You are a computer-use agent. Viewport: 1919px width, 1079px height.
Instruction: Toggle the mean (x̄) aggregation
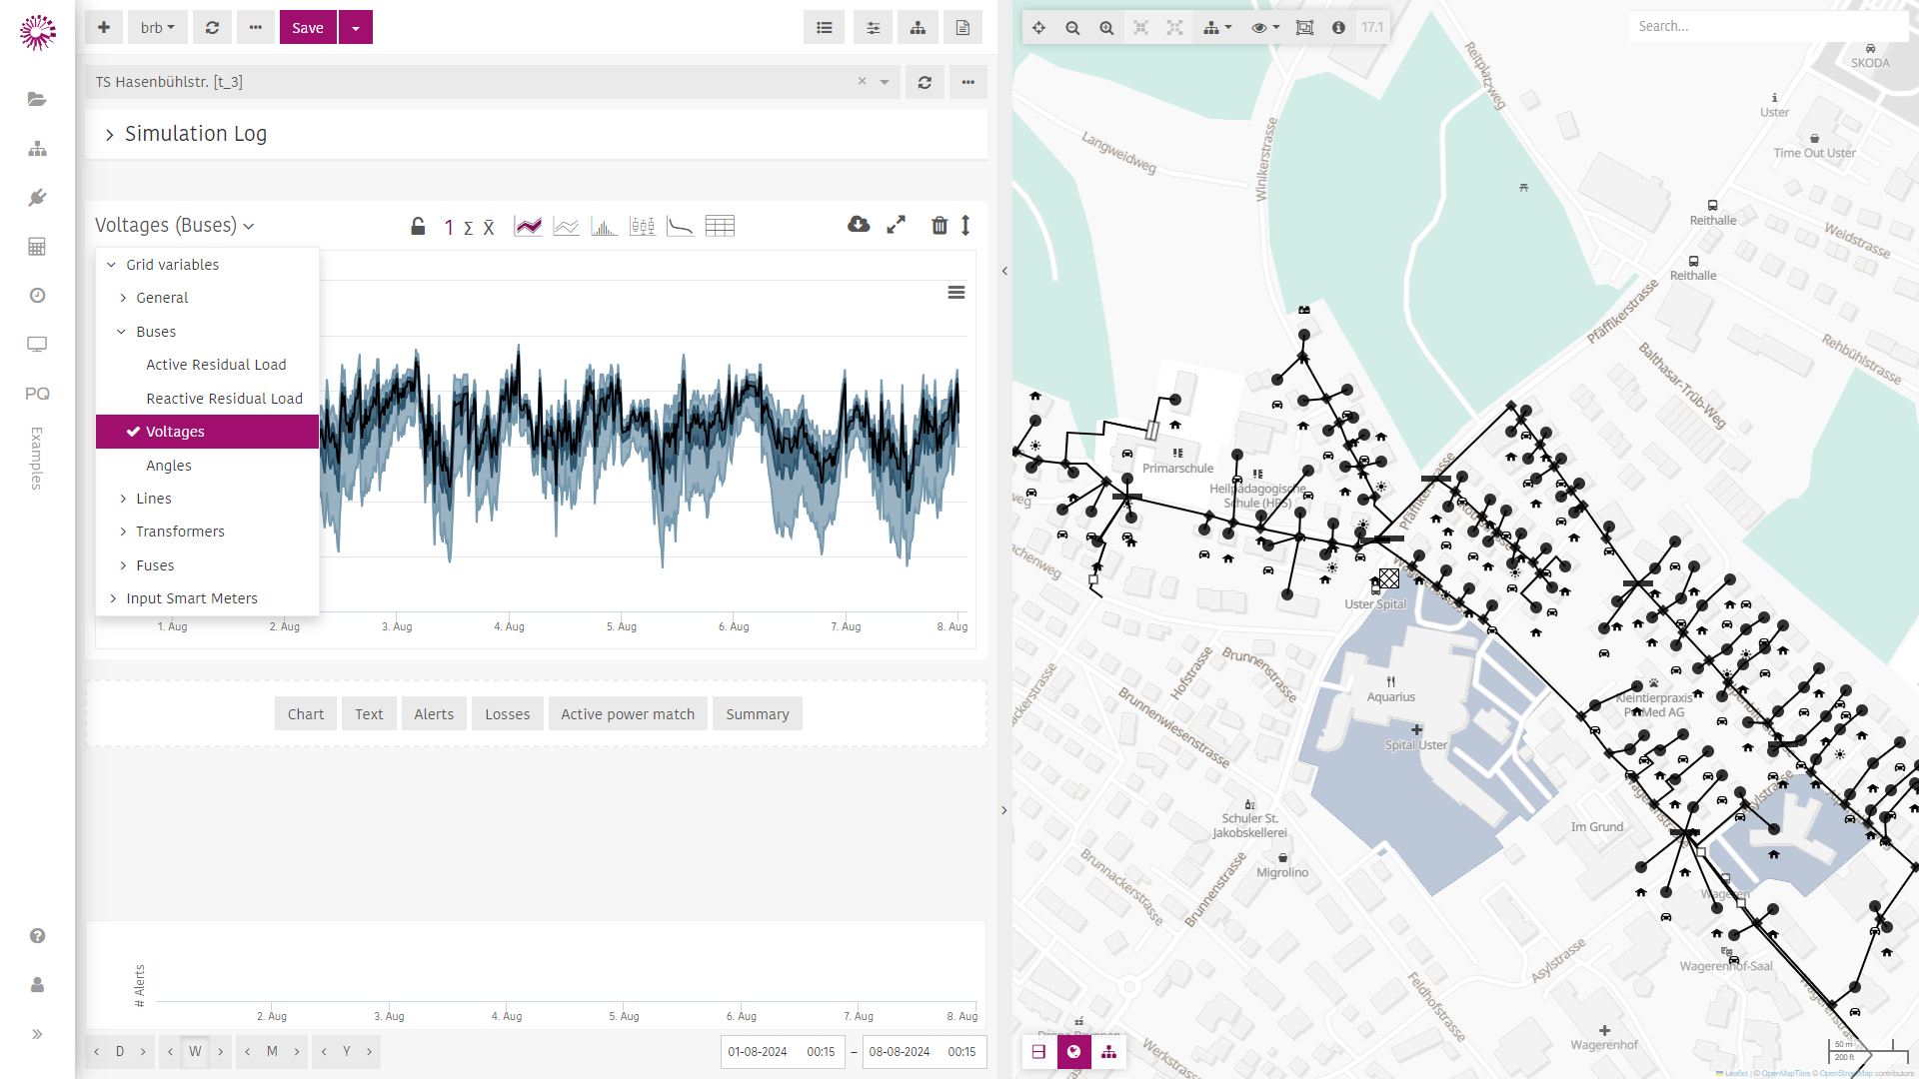click(489, 228)
